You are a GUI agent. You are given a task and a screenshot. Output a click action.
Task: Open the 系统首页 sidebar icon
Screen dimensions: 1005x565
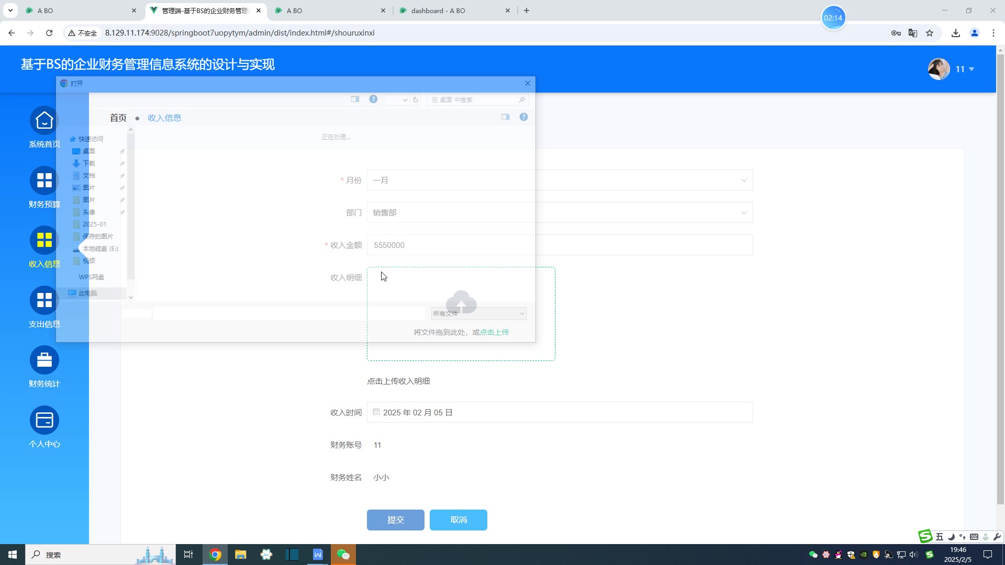click(x=44, y=121)
